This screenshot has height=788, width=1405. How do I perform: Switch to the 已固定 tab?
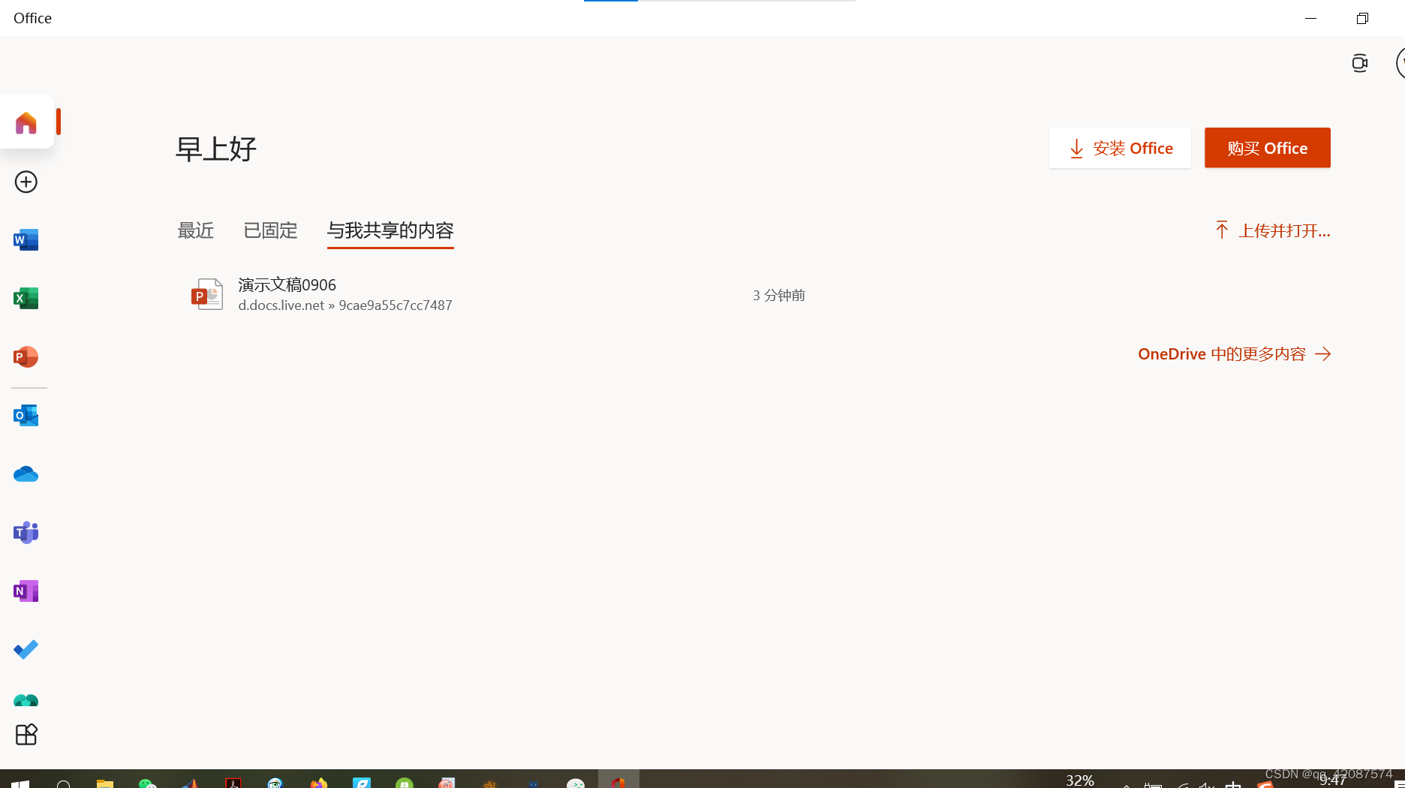tap(270, 230)
